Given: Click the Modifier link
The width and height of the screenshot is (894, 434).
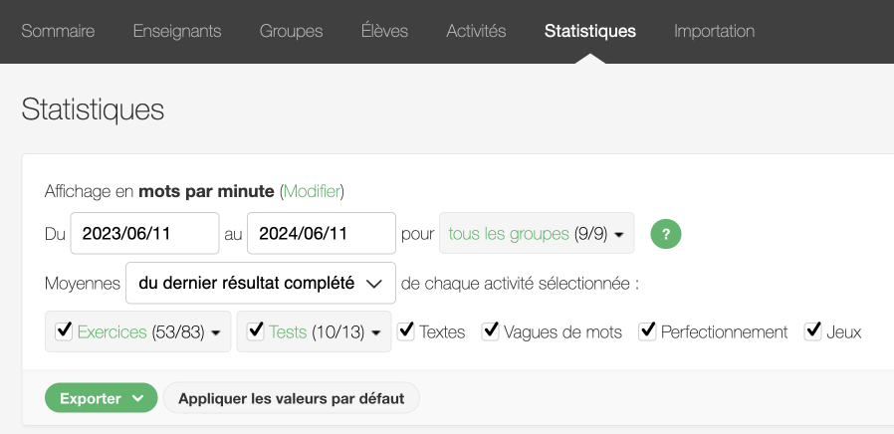Looking at the screenshot, I should coord(313,190).
